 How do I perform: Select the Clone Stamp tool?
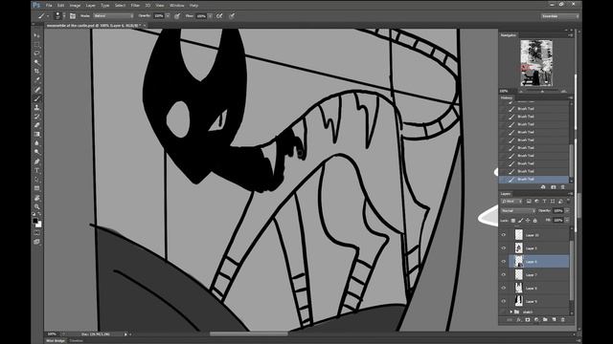click(x=36, y=108)
